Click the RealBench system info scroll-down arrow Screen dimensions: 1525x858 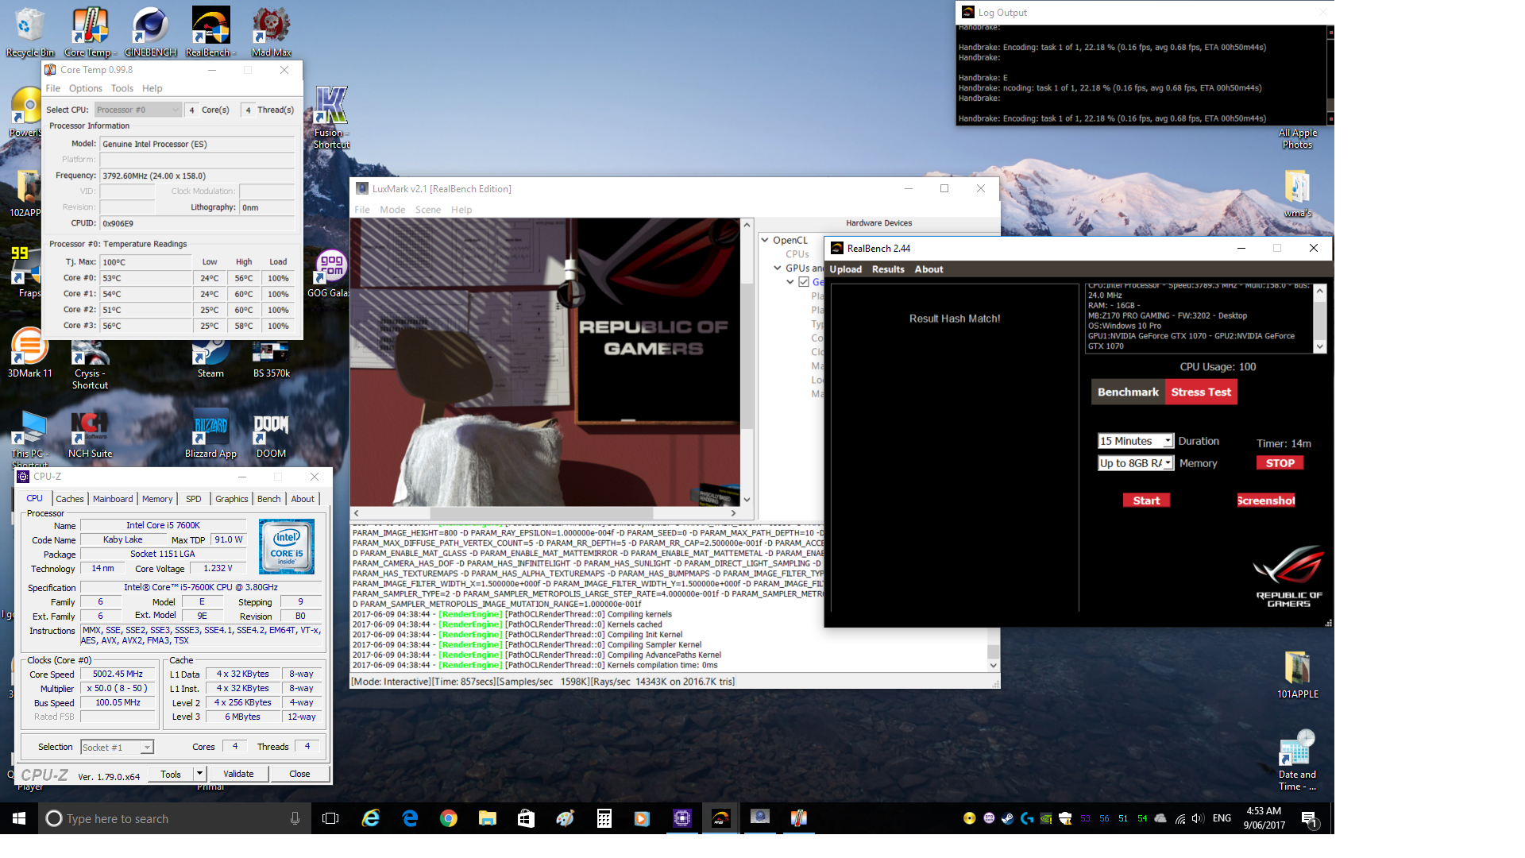(x=1320, y=346)
